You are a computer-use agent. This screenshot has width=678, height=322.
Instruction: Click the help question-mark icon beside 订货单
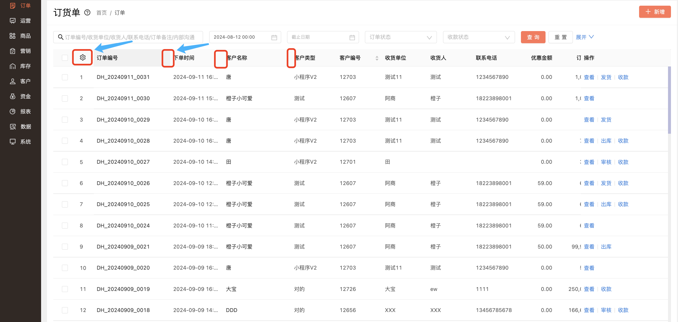click(87, 12)
